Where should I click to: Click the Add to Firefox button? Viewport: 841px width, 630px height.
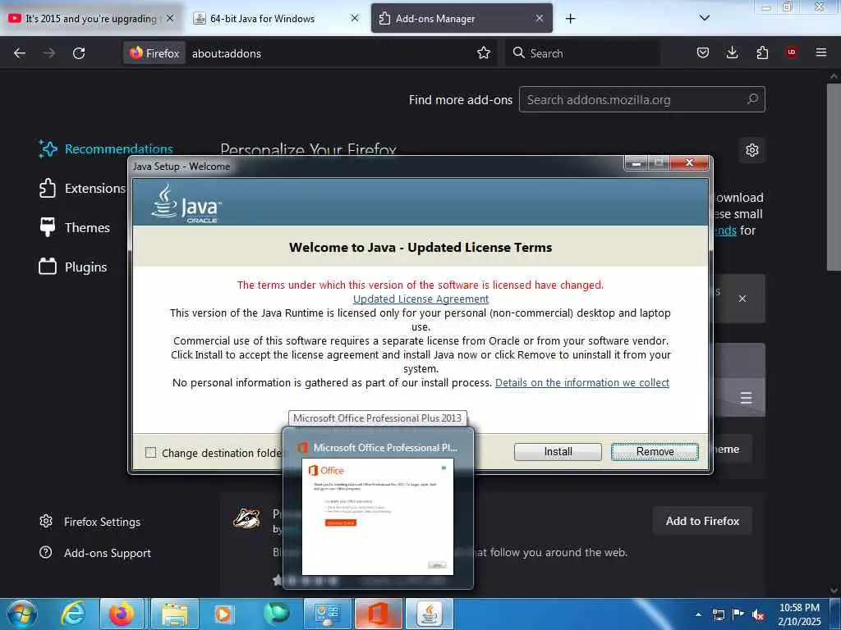coord(702,521)
